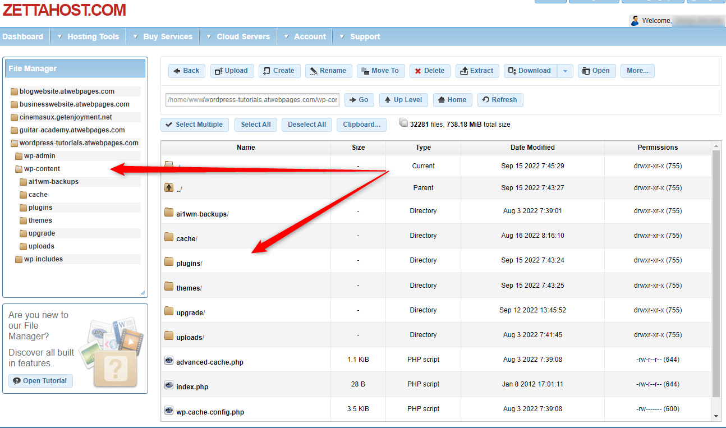The image size is (726, 428).
Task: Enable Select Multiple mode
Action: click(x=195, y=125)
